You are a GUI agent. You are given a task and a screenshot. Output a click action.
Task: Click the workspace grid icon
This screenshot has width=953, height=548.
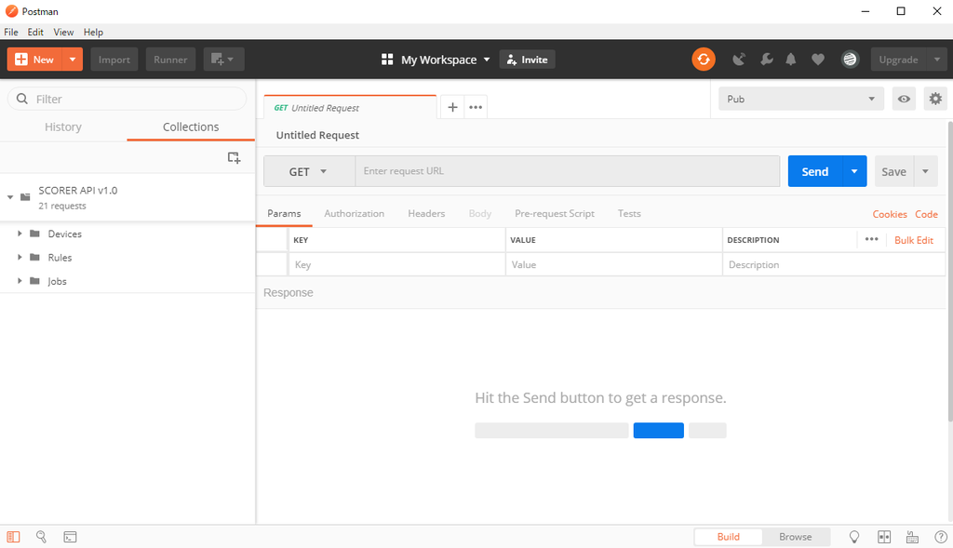click(387, 60)
